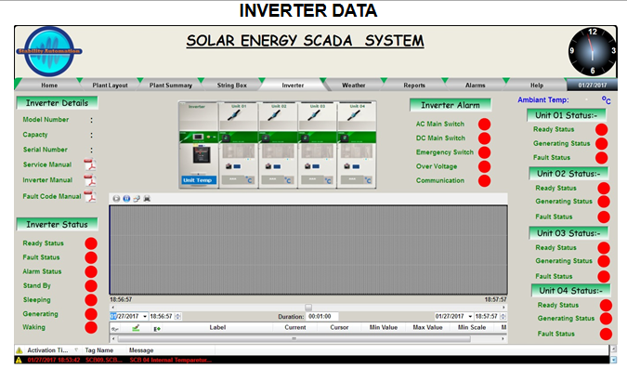Click the trend time slider thumb
627x368 pixels.
click(x=308, y=308)
